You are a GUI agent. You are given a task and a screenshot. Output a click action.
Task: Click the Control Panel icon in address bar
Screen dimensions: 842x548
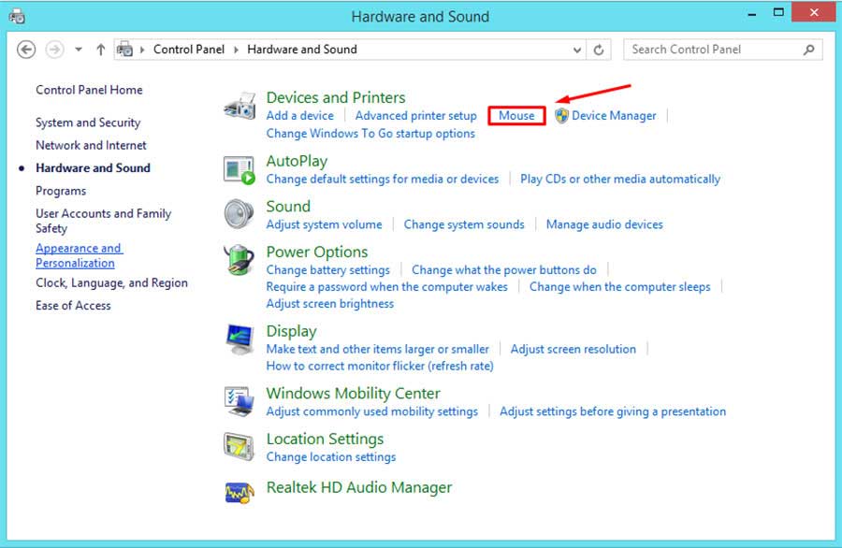[x=124, y=50]
